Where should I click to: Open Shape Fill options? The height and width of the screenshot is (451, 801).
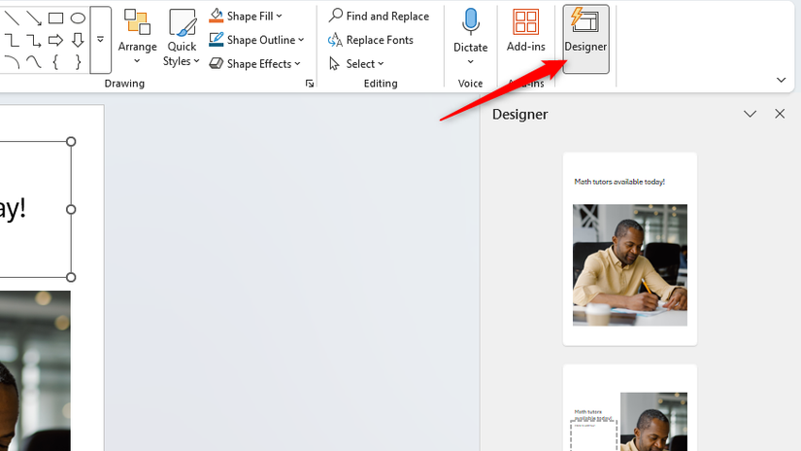(x=246, y=16)
